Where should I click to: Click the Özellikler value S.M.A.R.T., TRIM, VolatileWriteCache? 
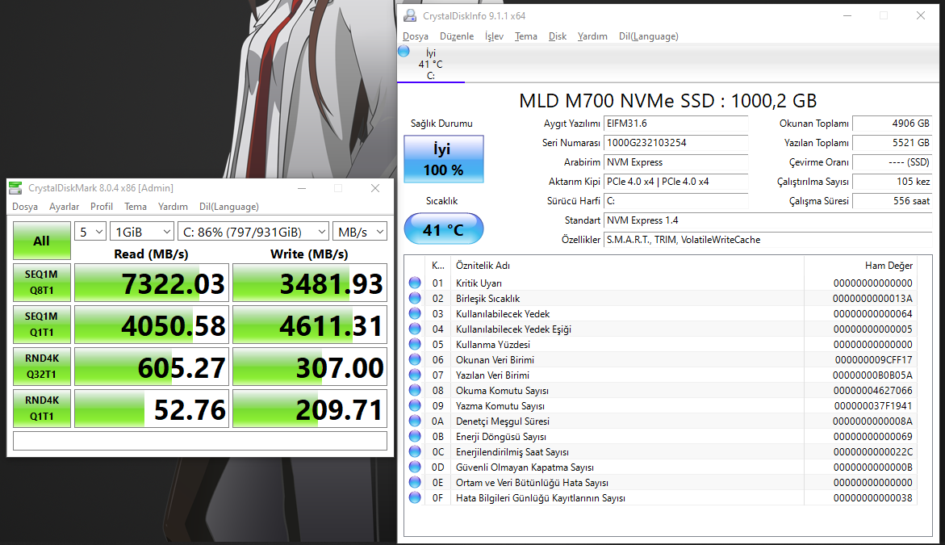[x=767, y=239]
